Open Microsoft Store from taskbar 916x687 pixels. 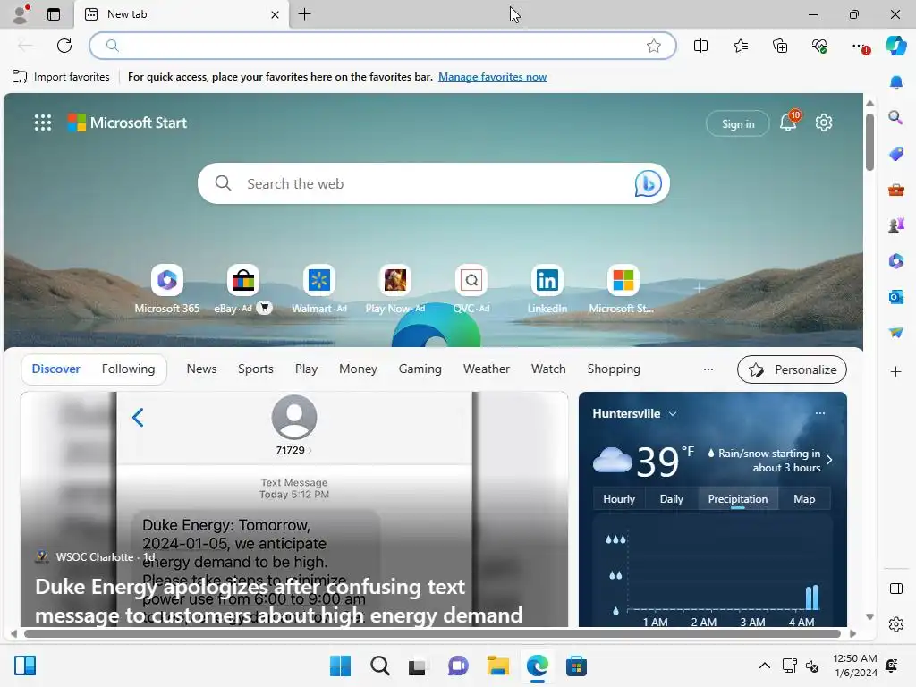[576, 666]
